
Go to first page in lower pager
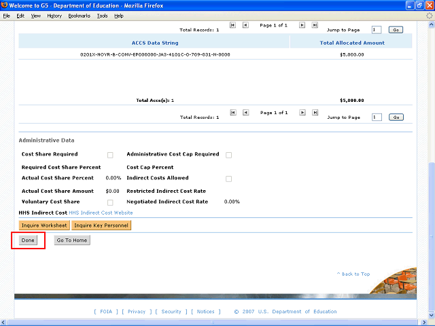(x=233, y=113)
